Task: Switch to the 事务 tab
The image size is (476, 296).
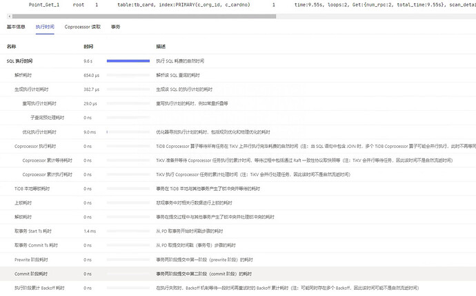Action: (x=115, y=26)
